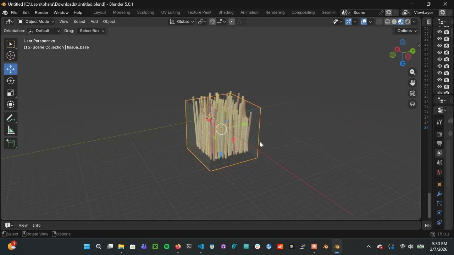Select the Transform tool
Screen dimensions: 454x255
click(11, 104)
